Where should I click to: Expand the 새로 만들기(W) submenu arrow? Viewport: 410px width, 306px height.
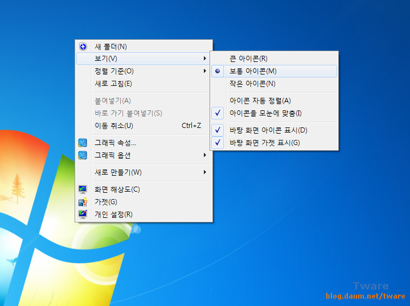(x=205, y=172)
